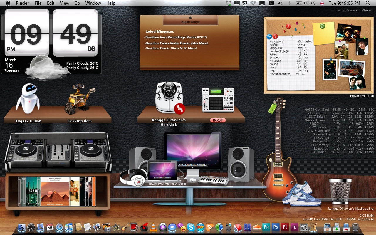The height and width of the screenshot is (235, 376).
Task: Click 'Deadline Remix Chris M 28 Maret' note
Action: click(x=171, y=48)
